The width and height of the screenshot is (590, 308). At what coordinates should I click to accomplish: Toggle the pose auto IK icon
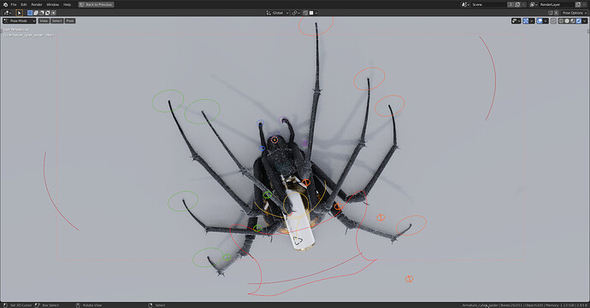[550, 13]
